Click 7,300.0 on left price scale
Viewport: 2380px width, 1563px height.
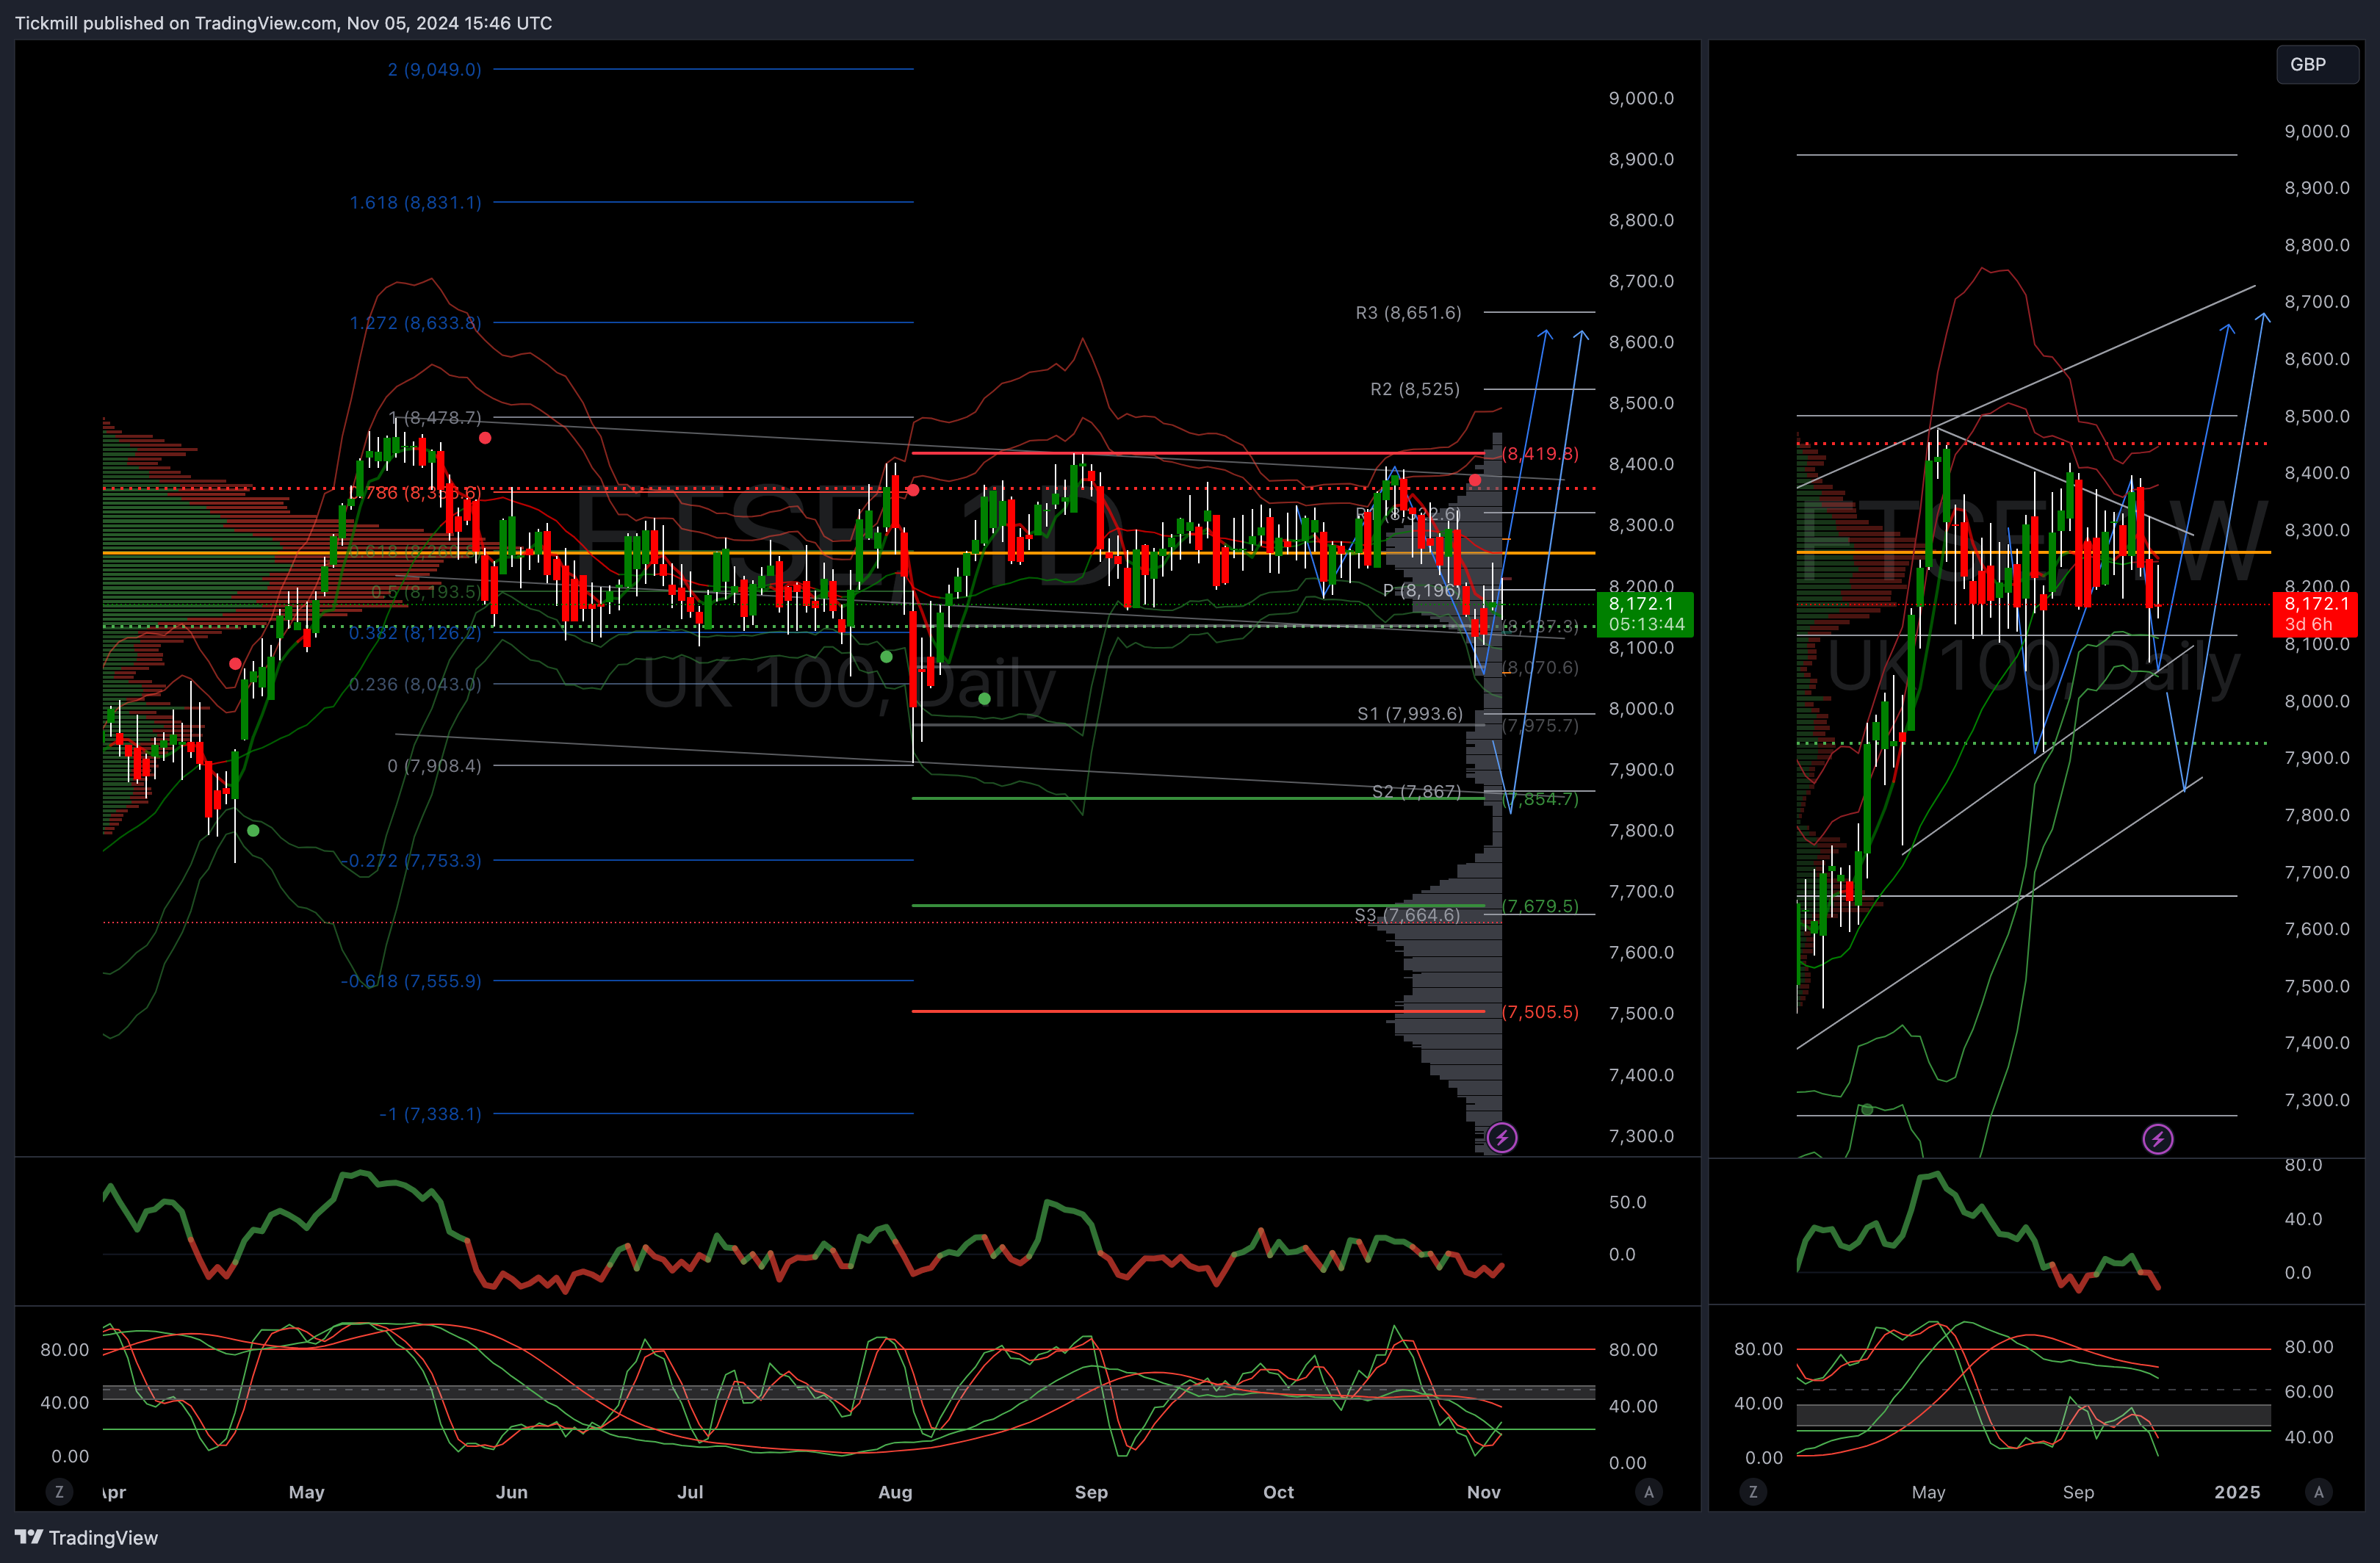1641,1136
